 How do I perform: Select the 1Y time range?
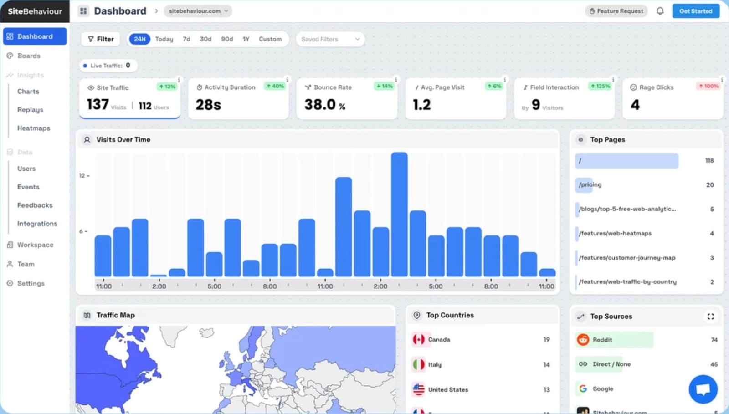click(x=246, y=39)
